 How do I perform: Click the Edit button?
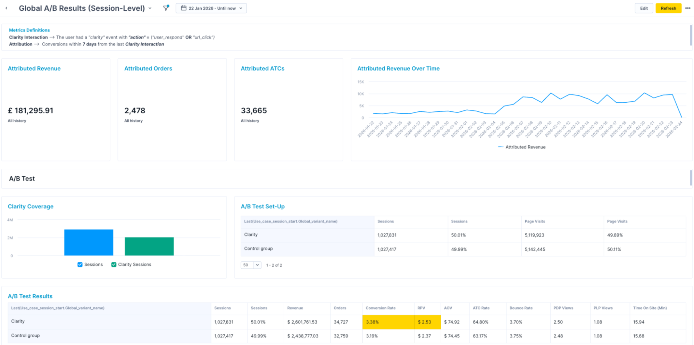644,8
